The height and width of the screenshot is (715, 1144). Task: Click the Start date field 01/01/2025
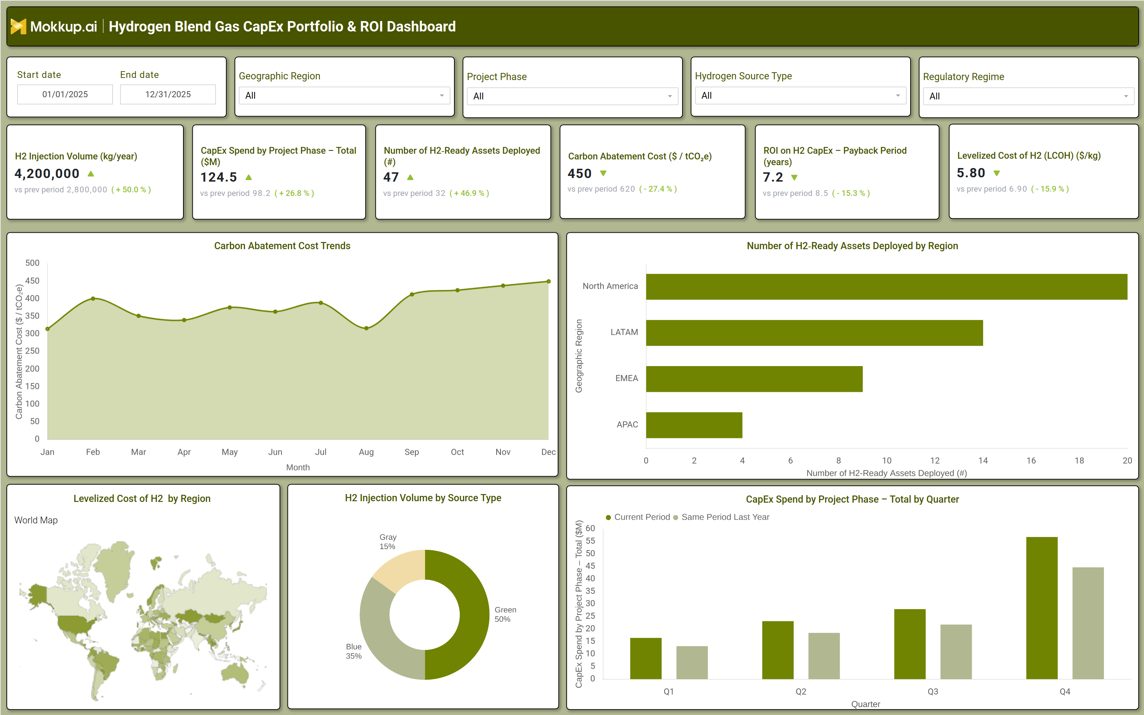(x=65, y=94)
